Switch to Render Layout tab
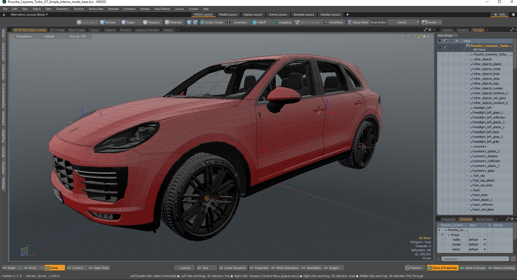This screenshot has width=517, height=280. [x=330, y=15]
